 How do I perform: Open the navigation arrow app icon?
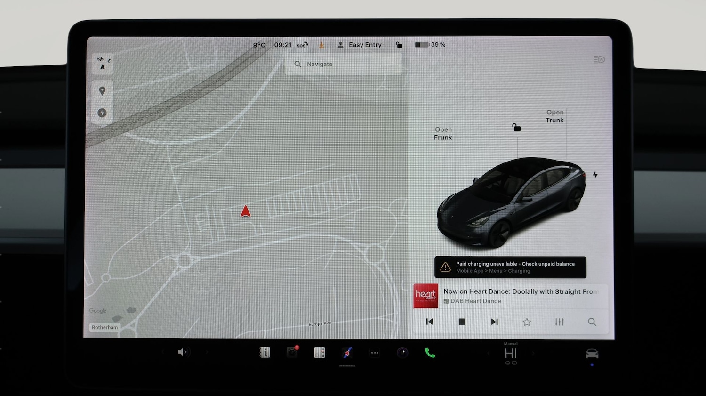(347, 352)
